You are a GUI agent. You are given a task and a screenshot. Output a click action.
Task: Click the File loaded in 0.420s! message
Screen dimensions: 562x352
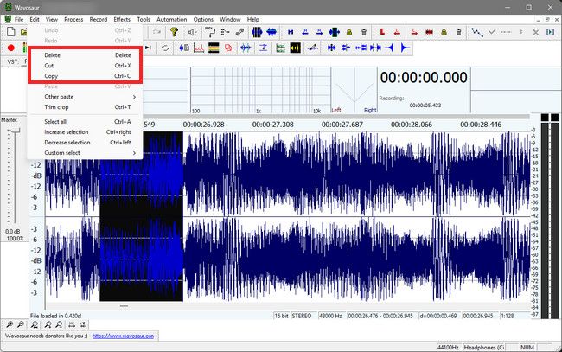pos(55,316)
